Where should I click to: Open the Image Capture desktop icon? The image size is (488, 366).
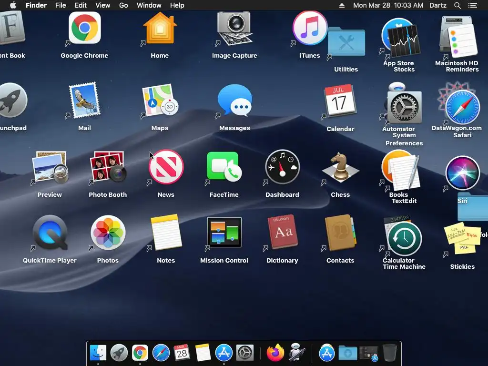[x=234, y=28]
